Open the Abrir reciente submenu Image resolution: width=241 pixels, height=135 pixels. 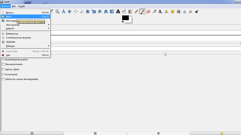click(26, 25)
